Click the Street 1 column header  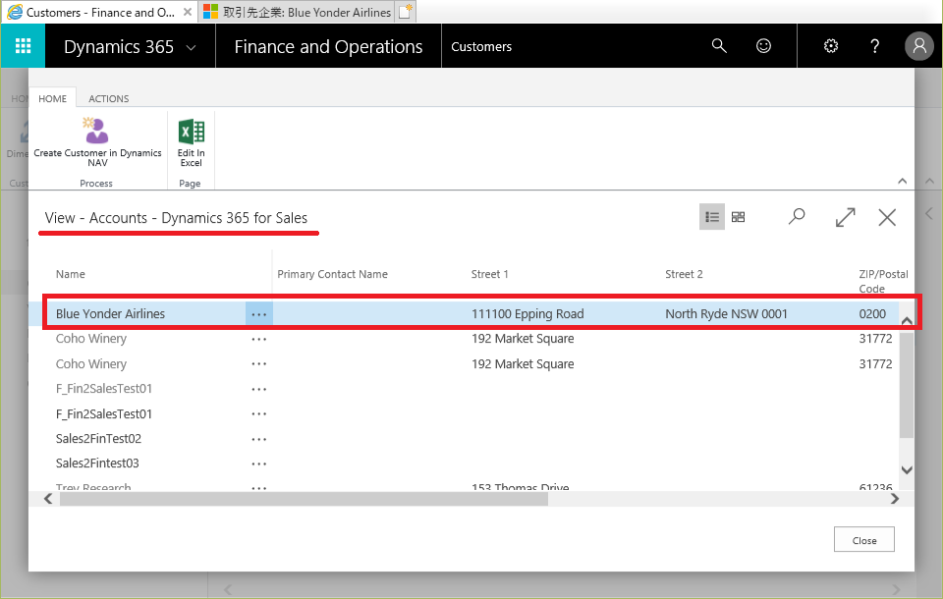tap(489, 274)
